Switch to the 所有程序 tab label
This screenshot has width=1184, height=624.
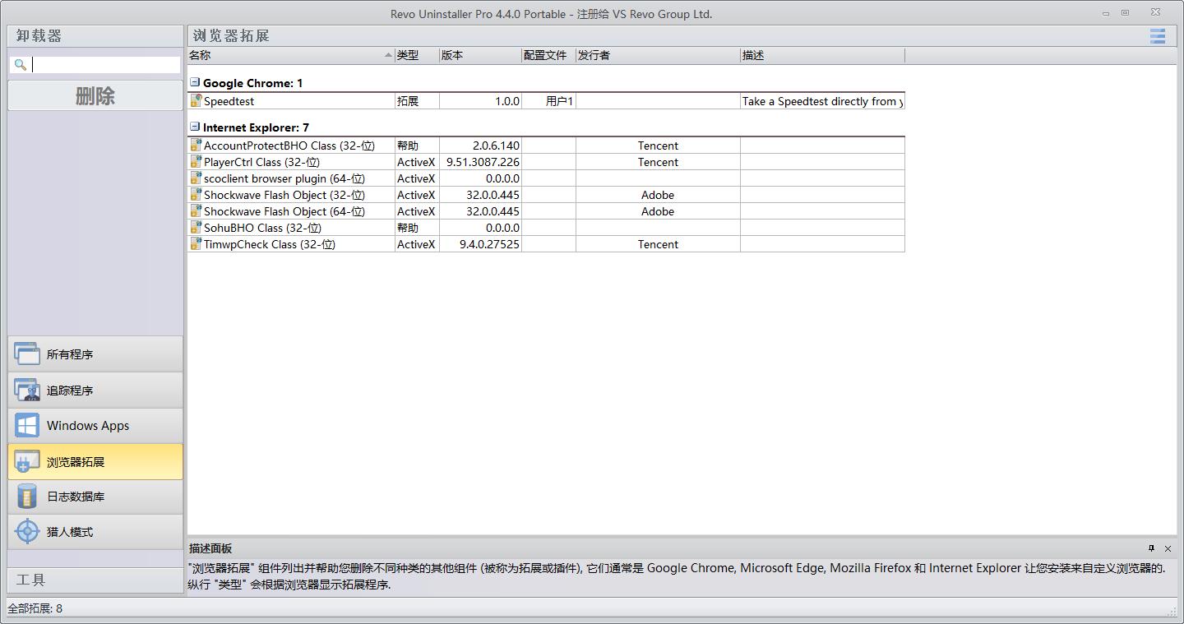(x=70, y=354)
